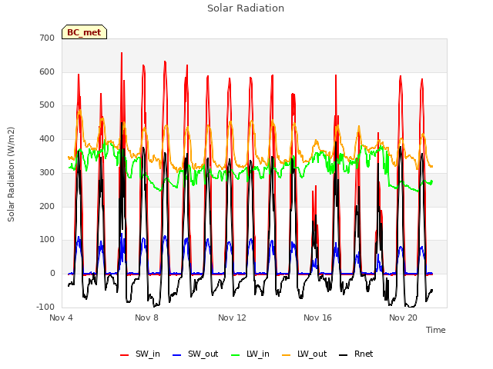Click the red SW_in legend swatch
This screenshot has height=369, width=493.
[x=125, y=354]
